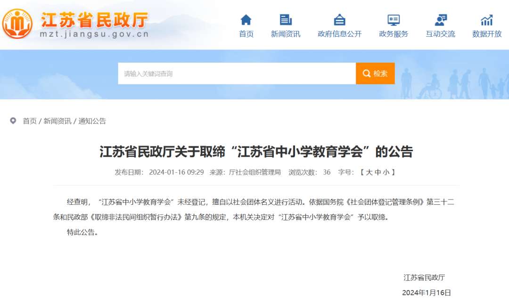Click the source text 厅社会组织管理局
Screen dimensions: 509x307
coord(255,172)
